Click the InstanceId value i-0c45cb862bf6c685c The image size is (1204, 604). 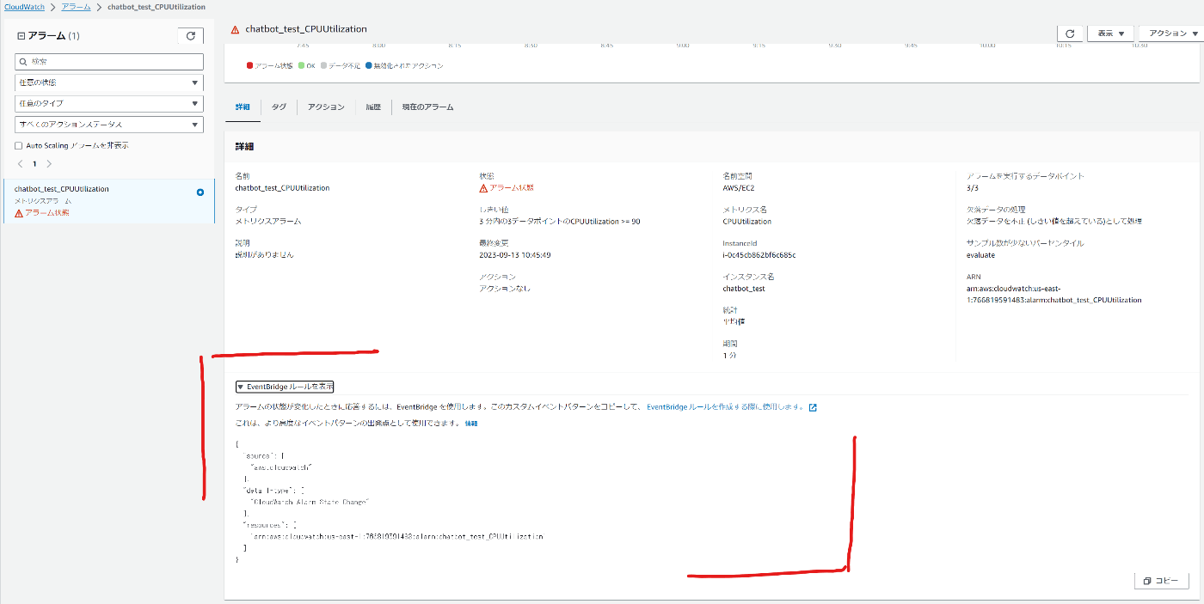coord(759,255)
